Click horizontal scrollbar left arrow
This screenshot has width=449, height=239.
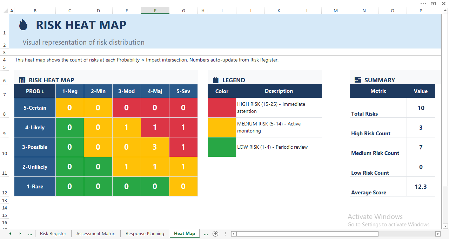point(234,234)
